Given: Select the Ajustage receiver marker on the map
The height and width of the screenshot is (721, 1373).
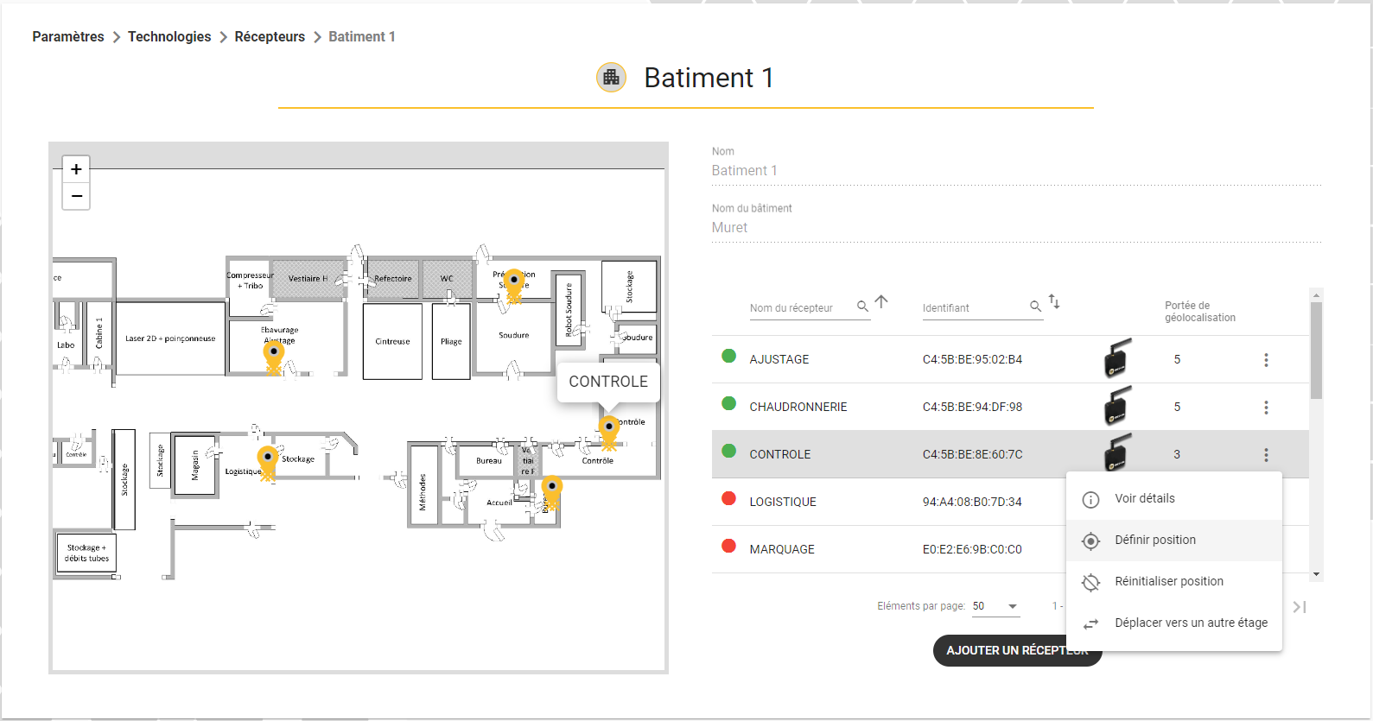Looking at the screenshot, I should [274, 357].
